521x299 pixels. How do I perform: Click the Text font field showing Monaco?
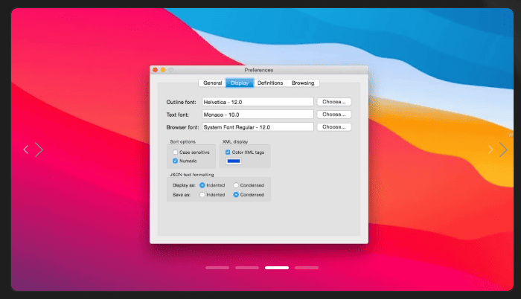tap(258, 115)
